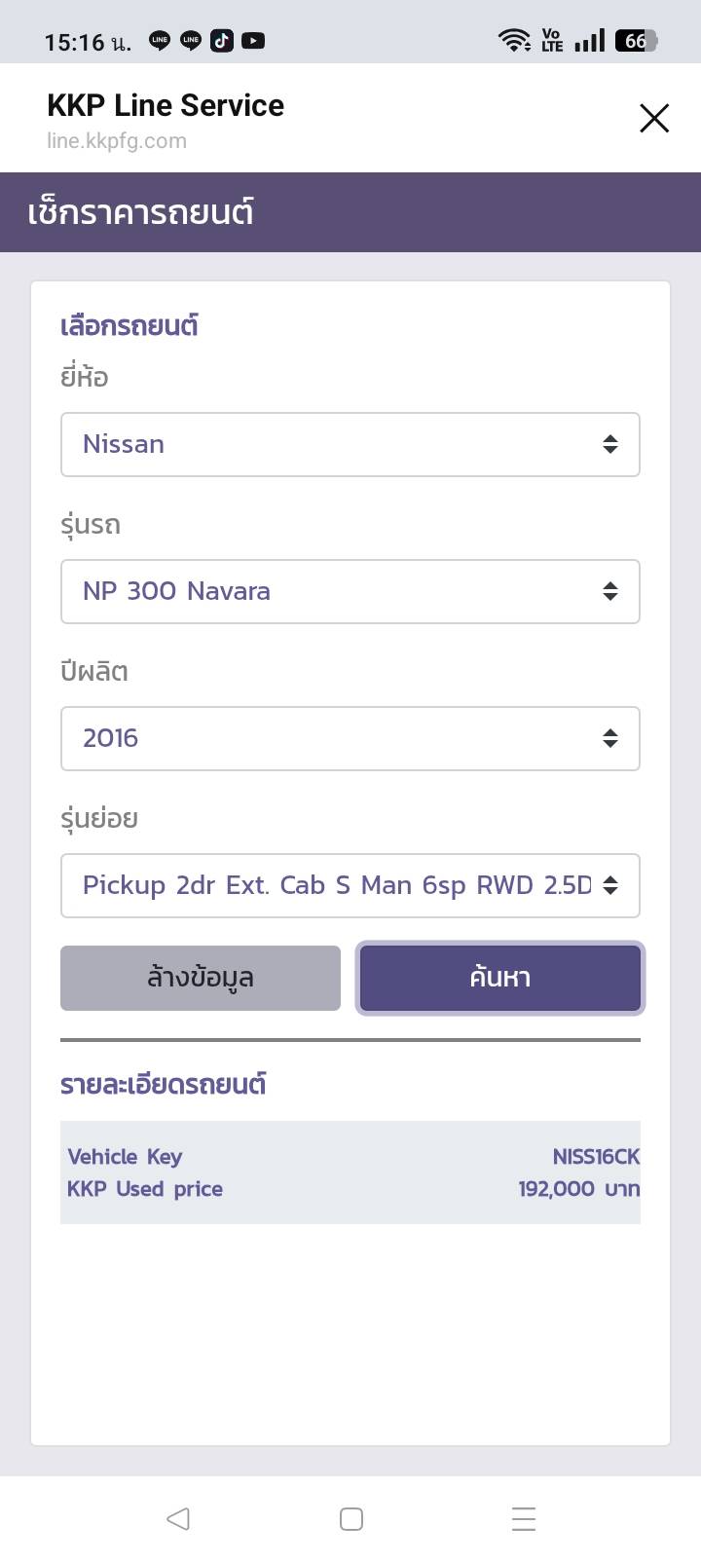This screenshot has width=701, height=1562.
Task: Tap the Android back navigation icon
Action: click(x=178, y=1518)
